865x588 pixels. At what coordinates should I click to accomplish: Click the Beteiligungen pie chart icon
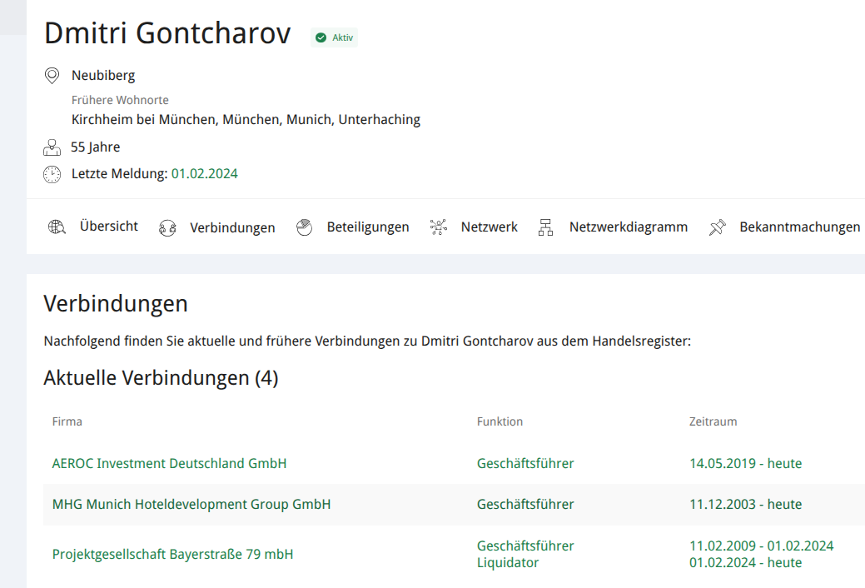click(x=304, y=227)
